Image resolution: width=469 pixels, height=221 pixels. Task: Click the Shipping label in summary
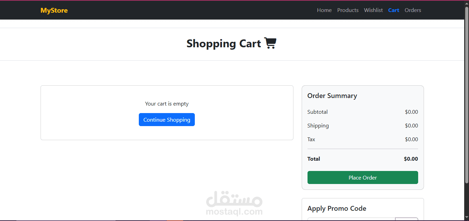[318, 126]
